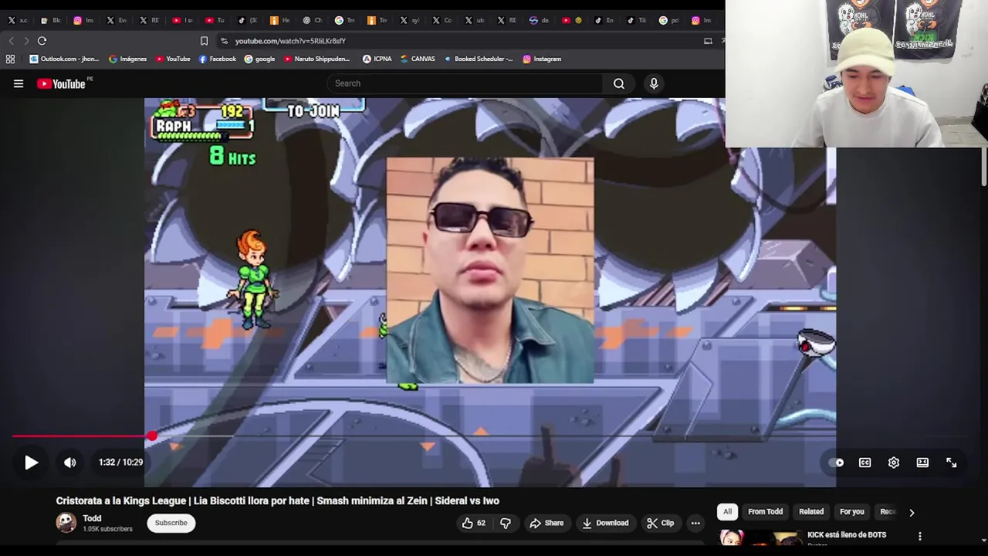Like the video with thumbs up

[x=474, y=523]
